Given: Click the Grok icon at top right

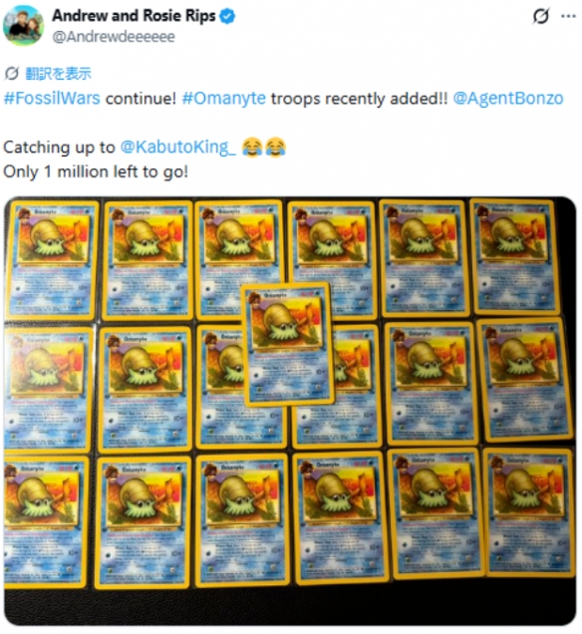Looking at the screenshot, I should click(540, 16).
